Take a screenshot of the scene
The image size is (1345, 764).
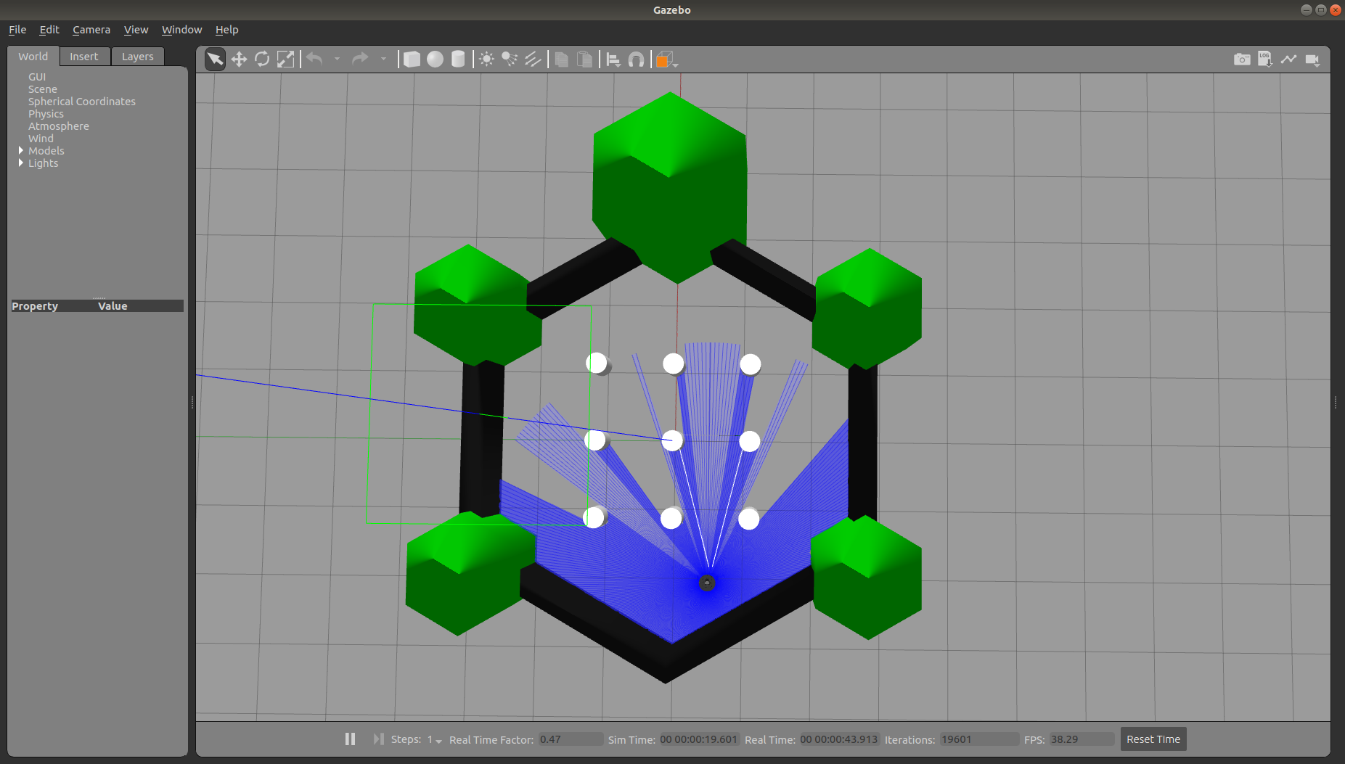(x=1241, y=59)
